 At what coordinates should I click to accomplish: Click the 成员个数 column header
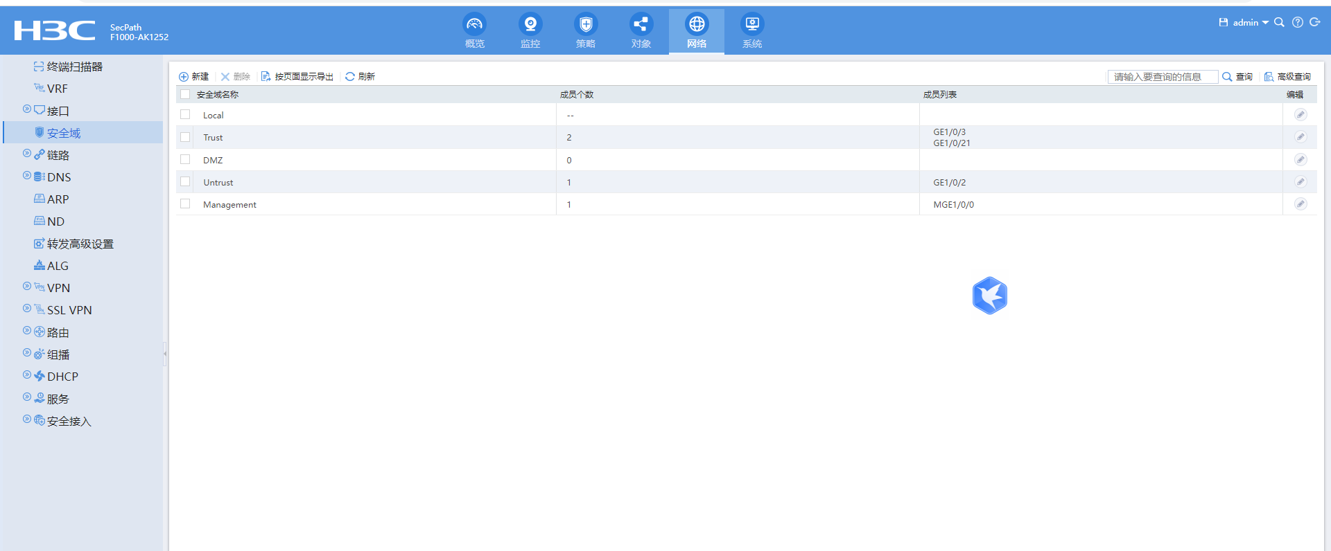coord(577,95)
